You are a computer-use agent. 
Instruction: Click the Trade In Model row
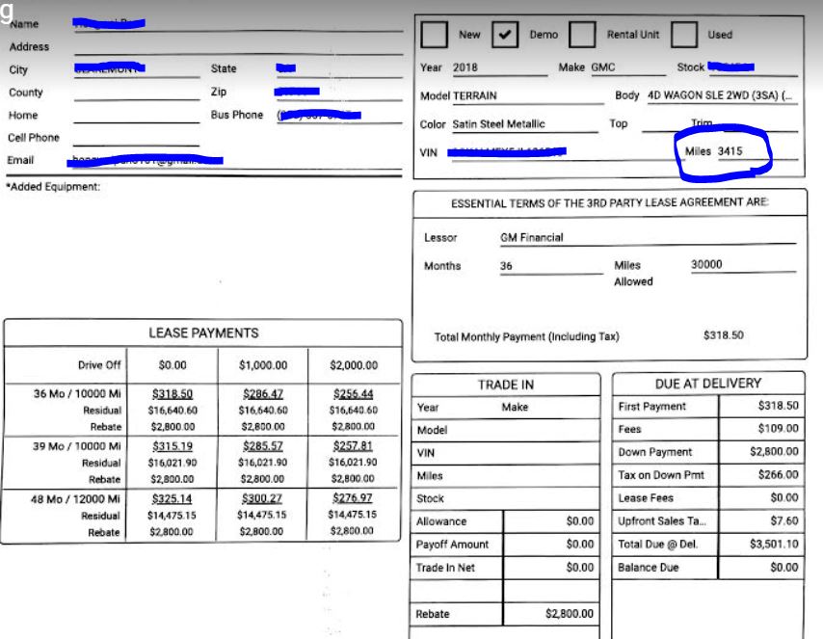coord(505,431)
